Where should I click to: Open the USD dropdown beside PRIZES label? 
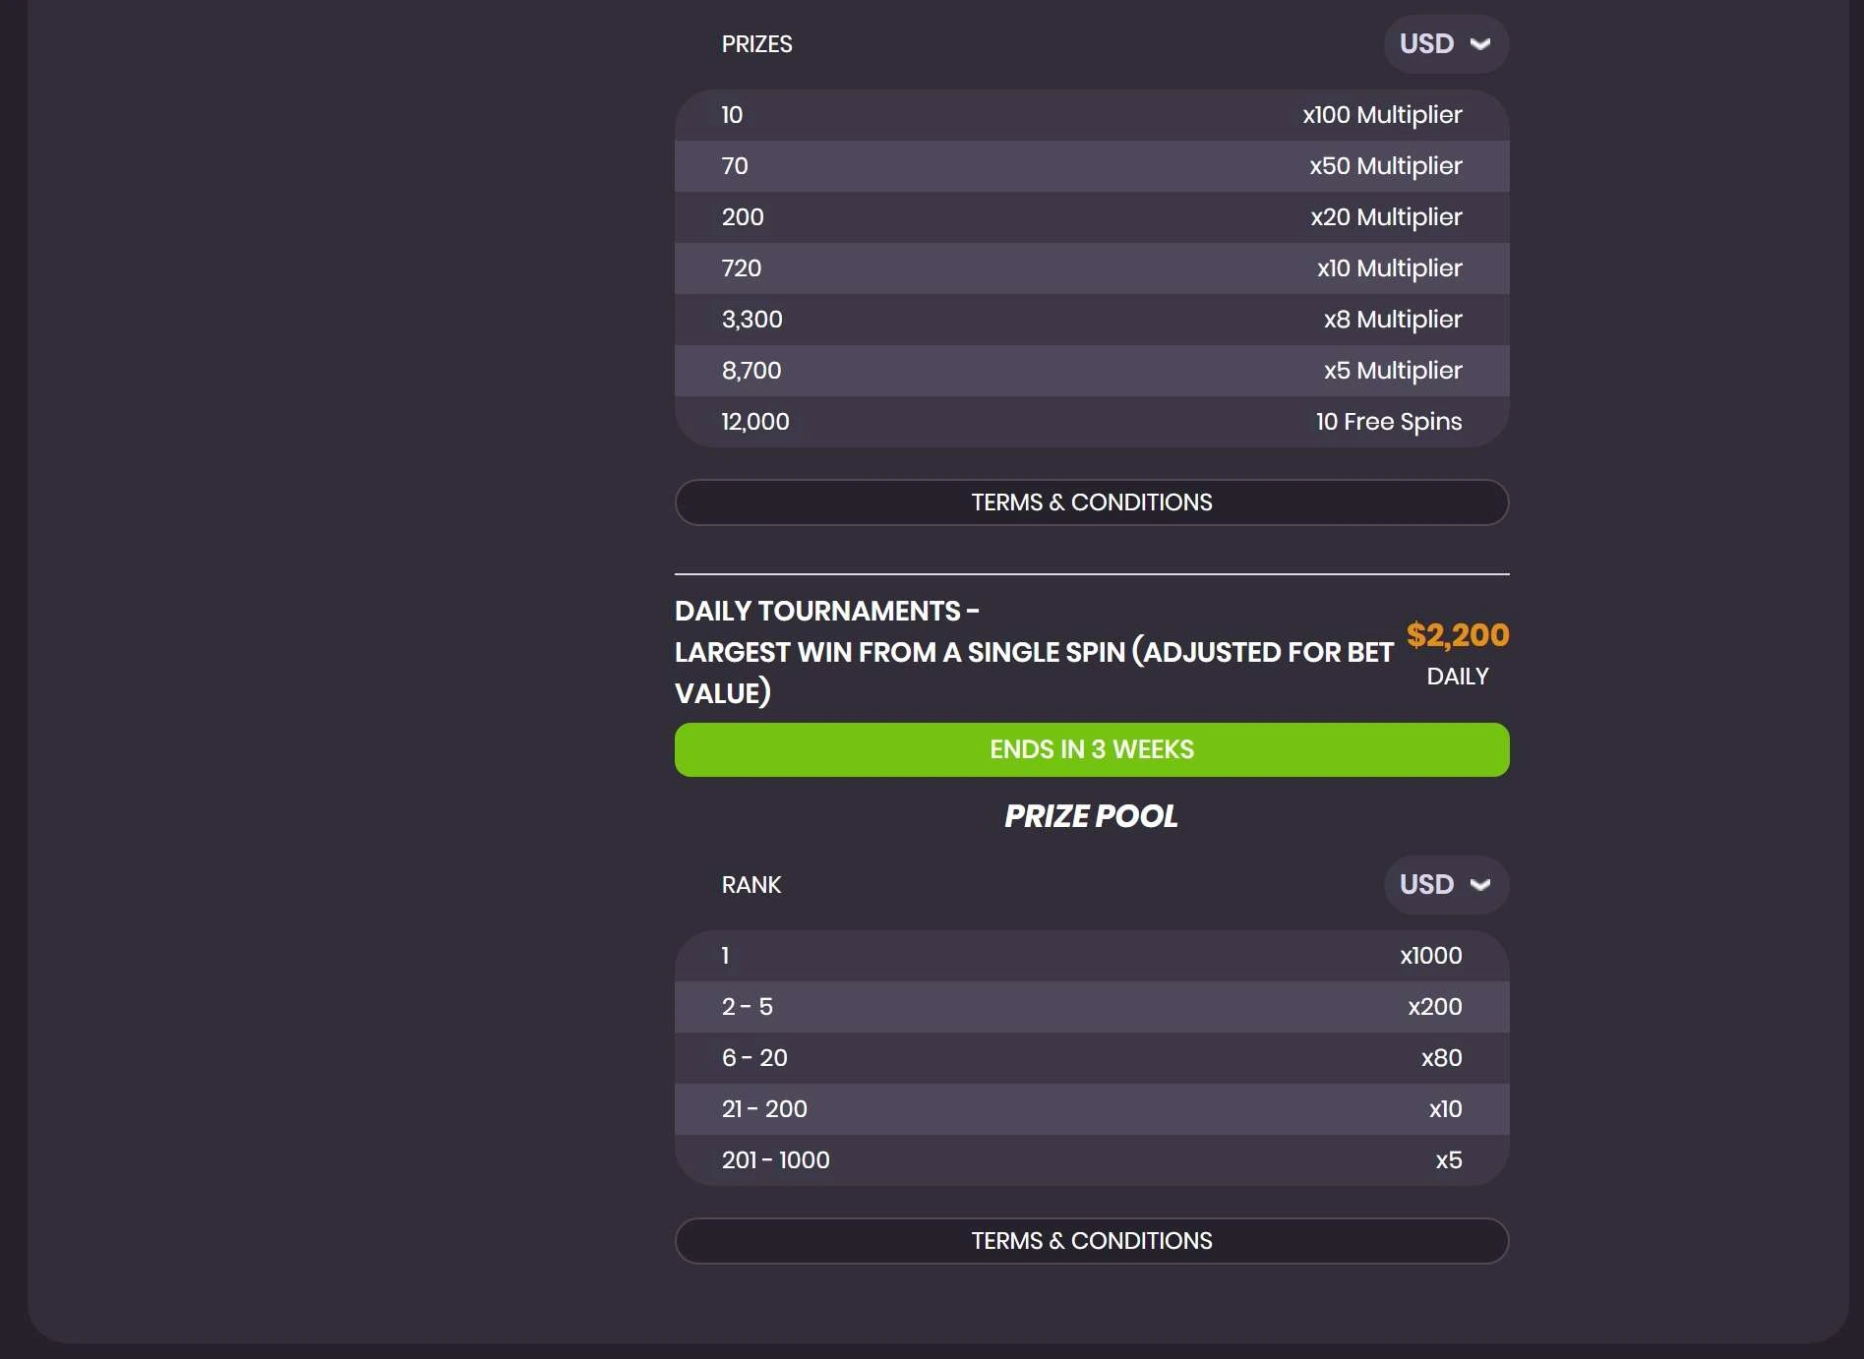(1445, 44)
